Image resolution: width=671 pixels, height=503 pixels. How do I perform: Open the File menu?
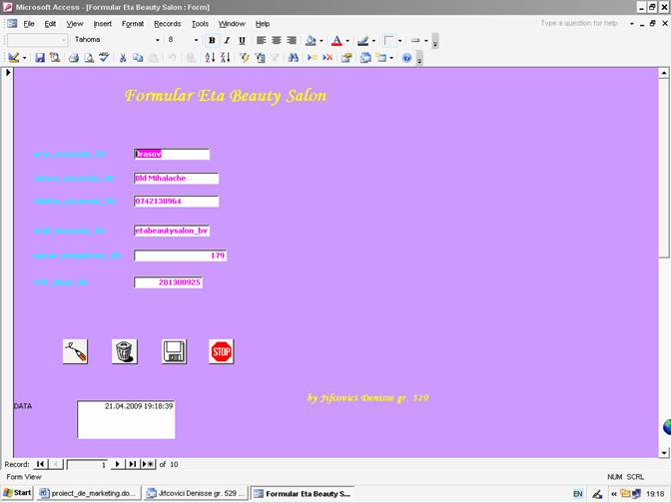(x=29, y=24)
